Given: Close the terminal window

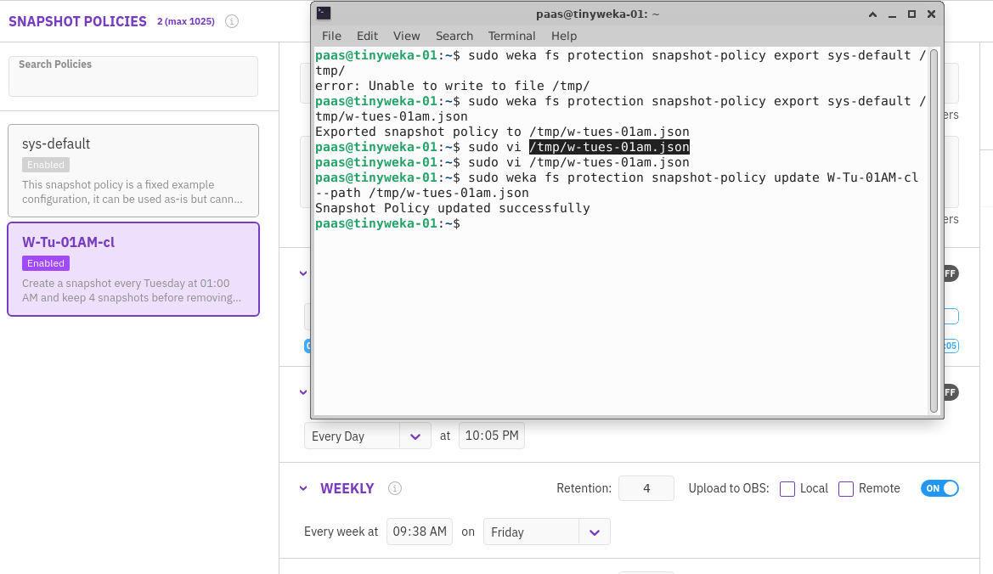Looking at the screenshot, I should pos(931,14).
